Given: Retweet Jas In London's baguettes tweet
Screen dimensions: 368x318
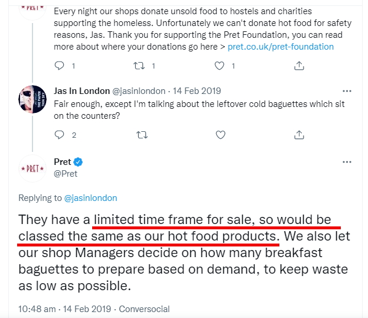Looking at the screenshot, I should (142, 135).
